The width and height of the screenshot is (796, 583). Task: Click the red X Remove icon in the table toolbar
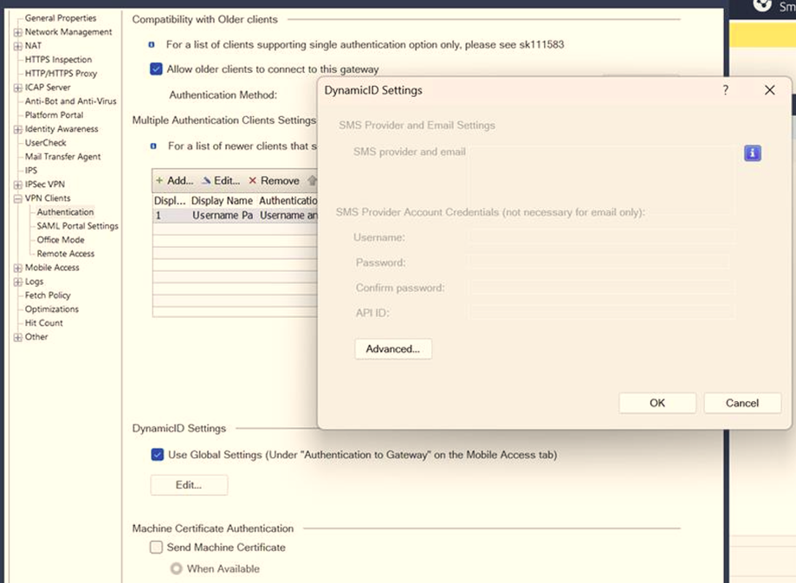pyautogui.click(x=252, y=180)
